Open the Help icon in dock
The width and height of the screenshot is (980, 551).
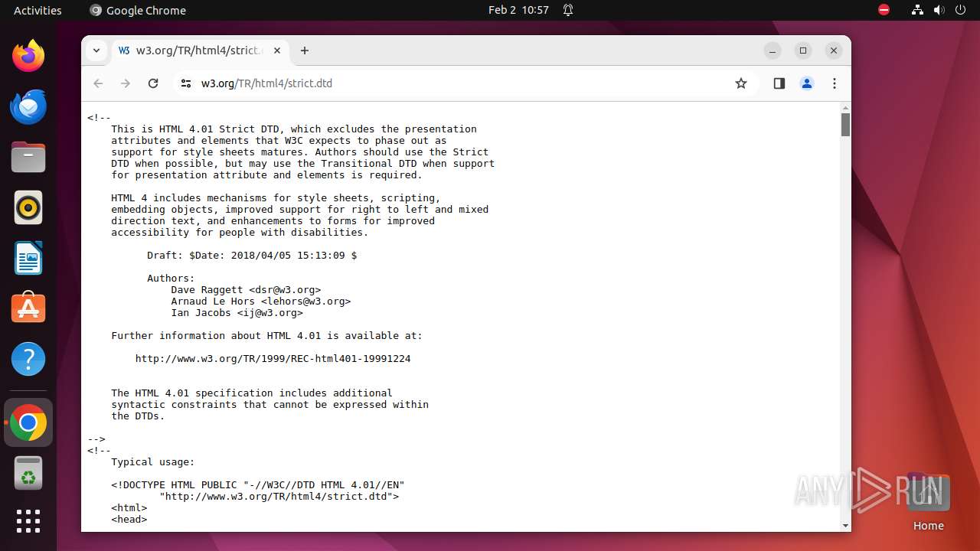(x=28, y=359)
